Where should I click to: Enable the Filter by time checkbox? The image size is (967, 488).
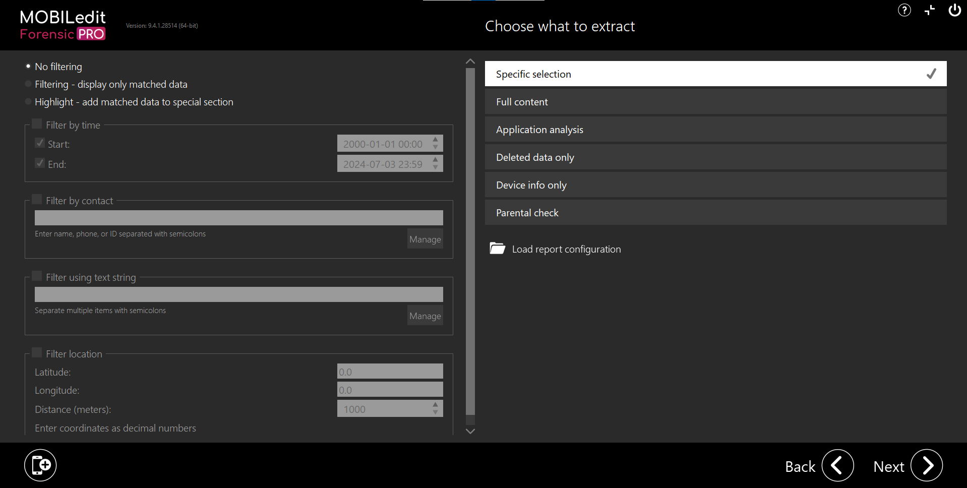[37, 124]
